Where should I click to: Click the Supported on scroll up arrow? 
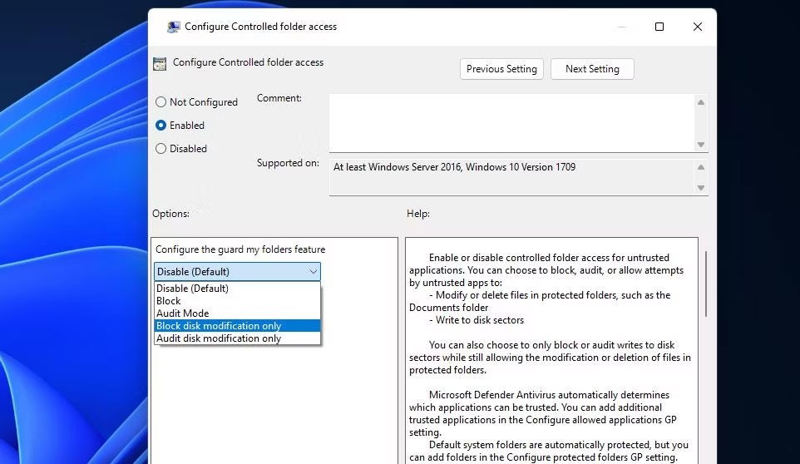click(x=701, y=165)
